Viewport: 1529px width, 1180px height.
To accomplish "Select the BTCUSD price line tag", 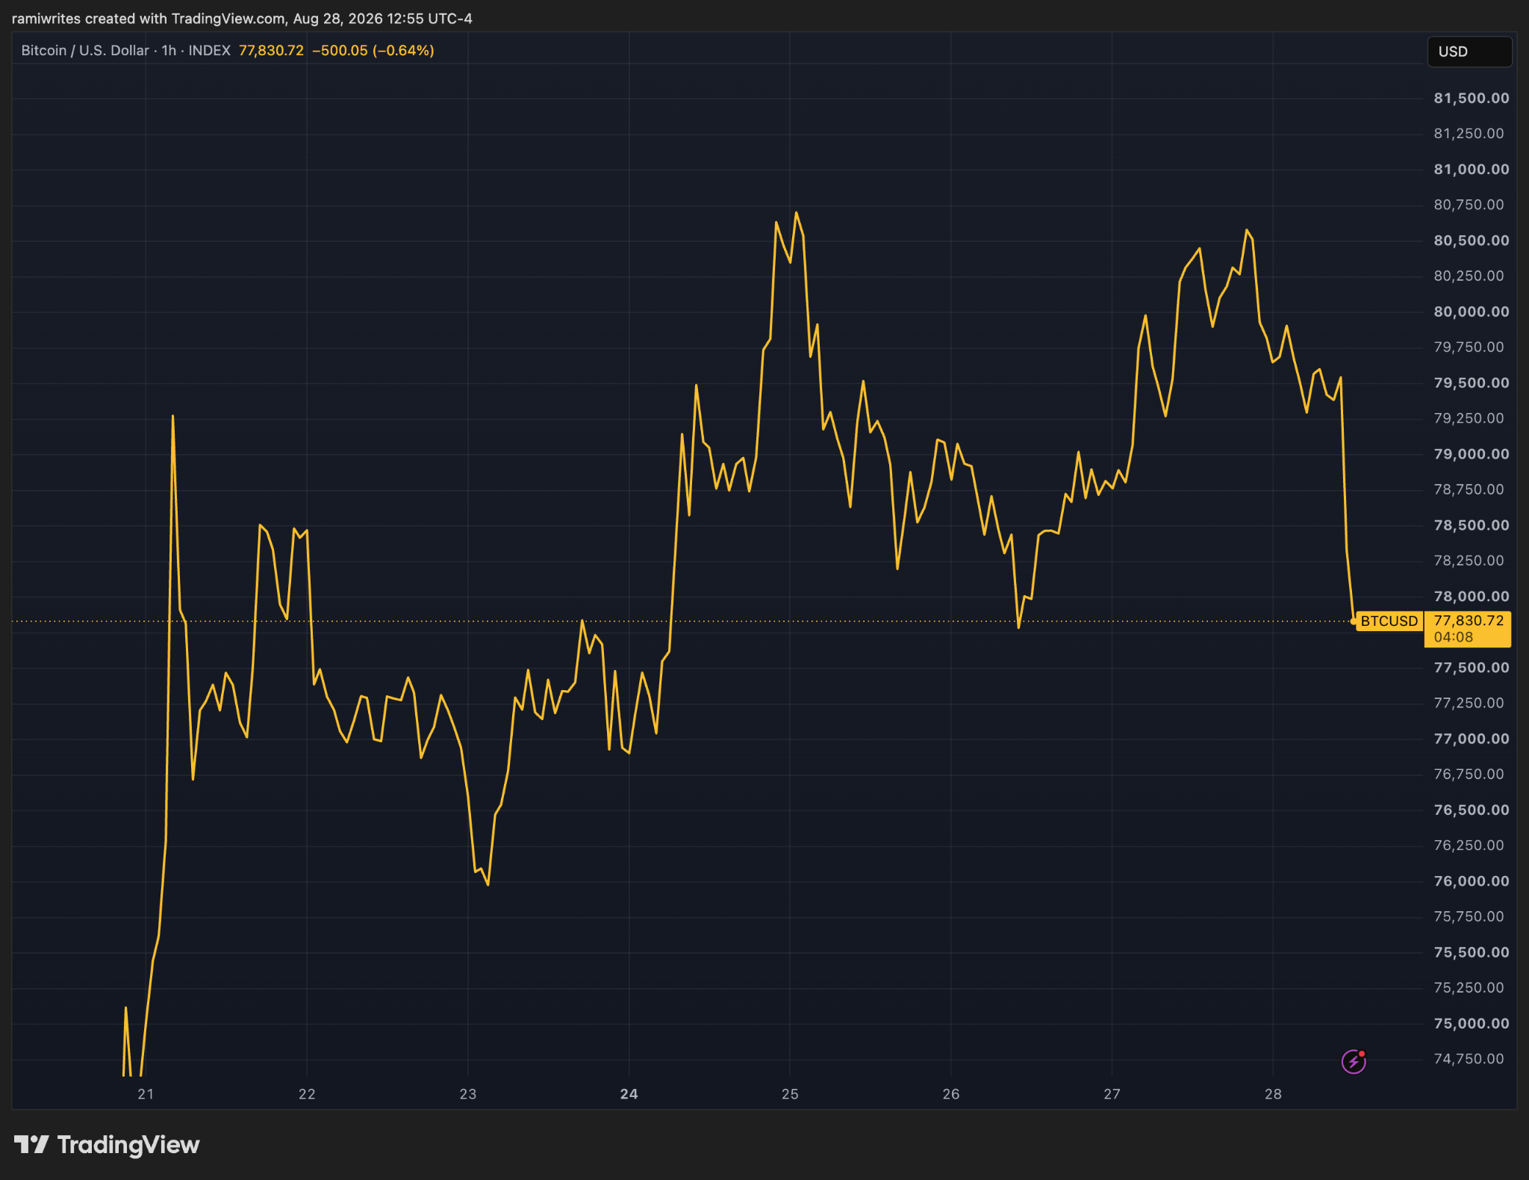I will [1389, 621].
